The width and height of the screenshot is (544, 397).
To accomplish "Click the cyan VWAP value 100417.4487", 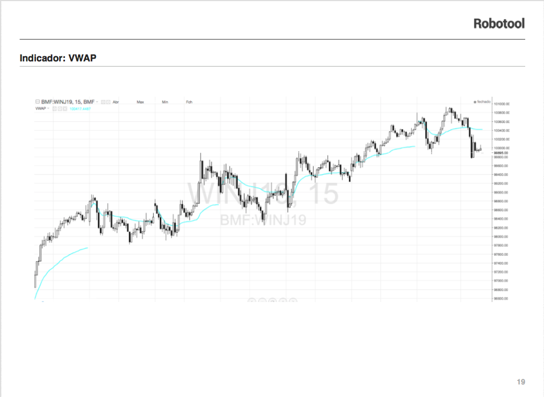I will [x=80, y=107].
